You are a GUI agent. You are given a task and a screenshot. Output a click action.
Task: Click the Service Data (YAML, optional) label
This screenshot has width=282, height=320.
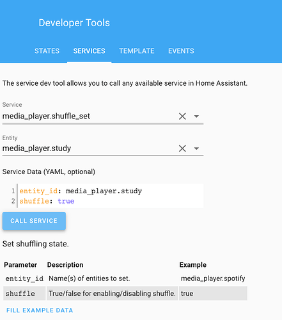49,172
